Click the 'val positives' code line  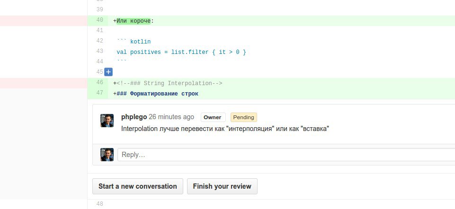tap(181, 52)
